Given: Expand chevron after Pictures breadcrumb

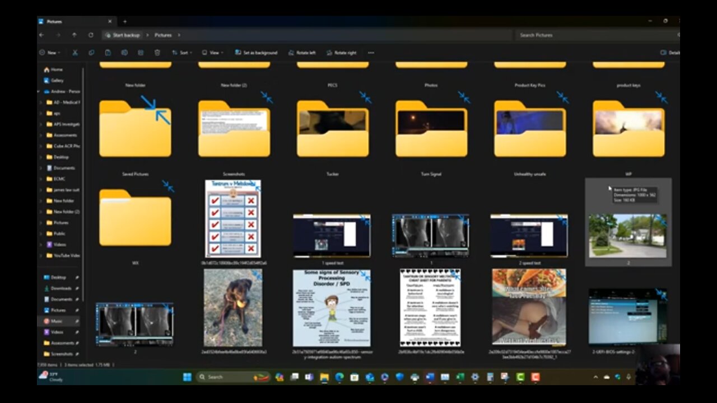Looking at the screenshot, I should (x=179, y=35).
